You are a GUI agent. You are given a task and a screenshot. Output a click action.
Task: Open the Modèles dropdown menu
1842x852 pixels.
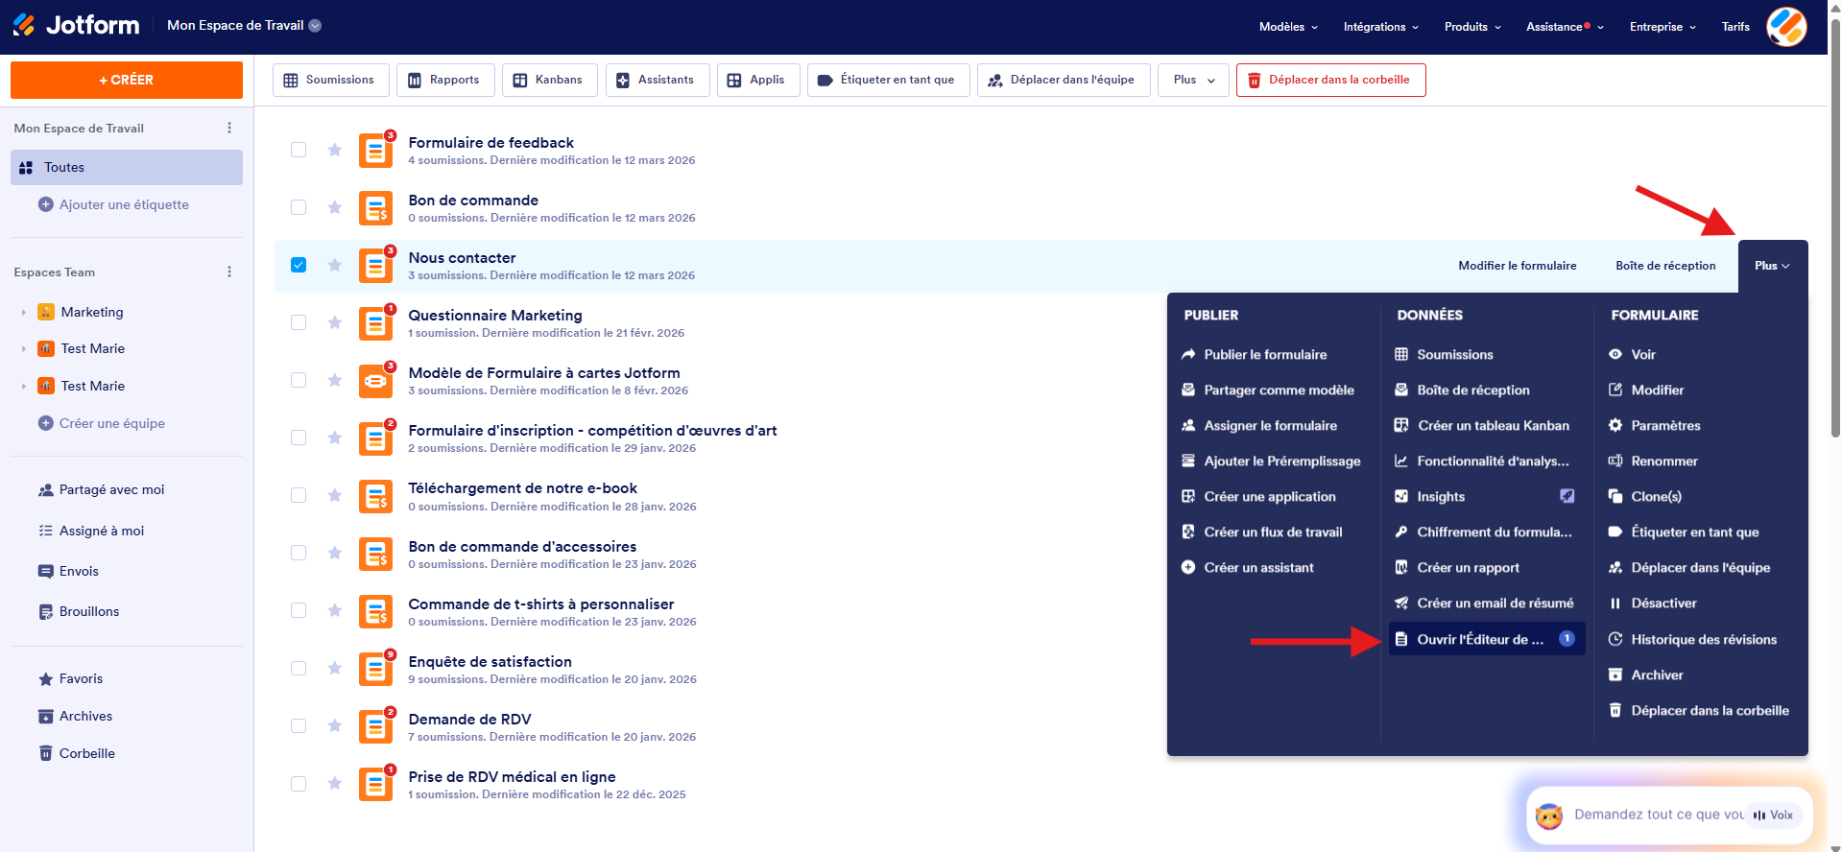click(x=1288, y=27)
